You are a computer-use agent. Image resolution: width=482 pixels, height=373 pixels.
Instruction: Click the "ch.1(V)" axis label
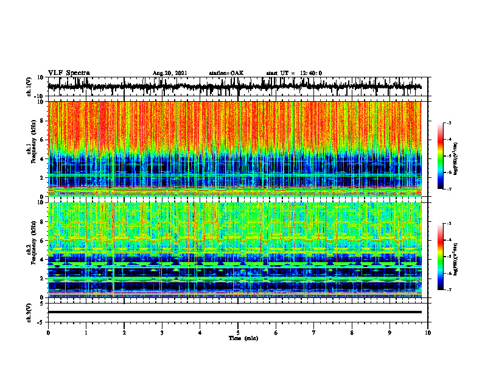29,87
